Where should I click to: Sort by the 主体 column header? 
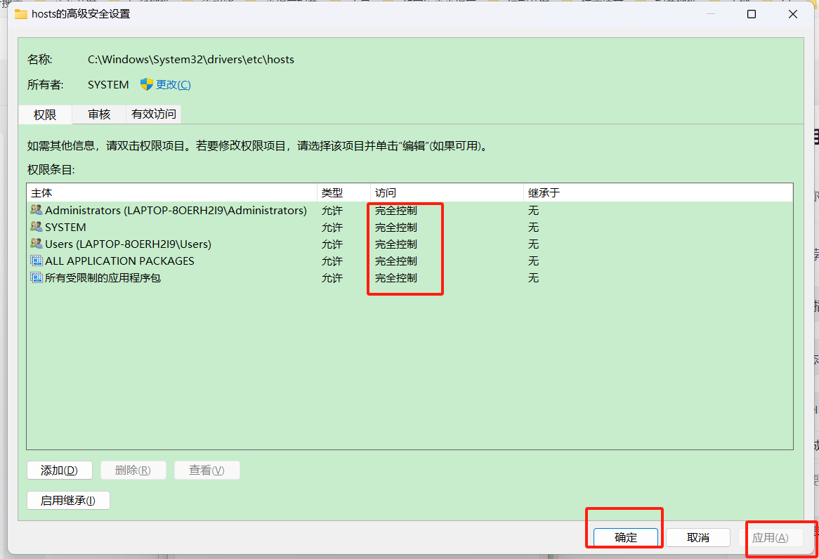172,193
